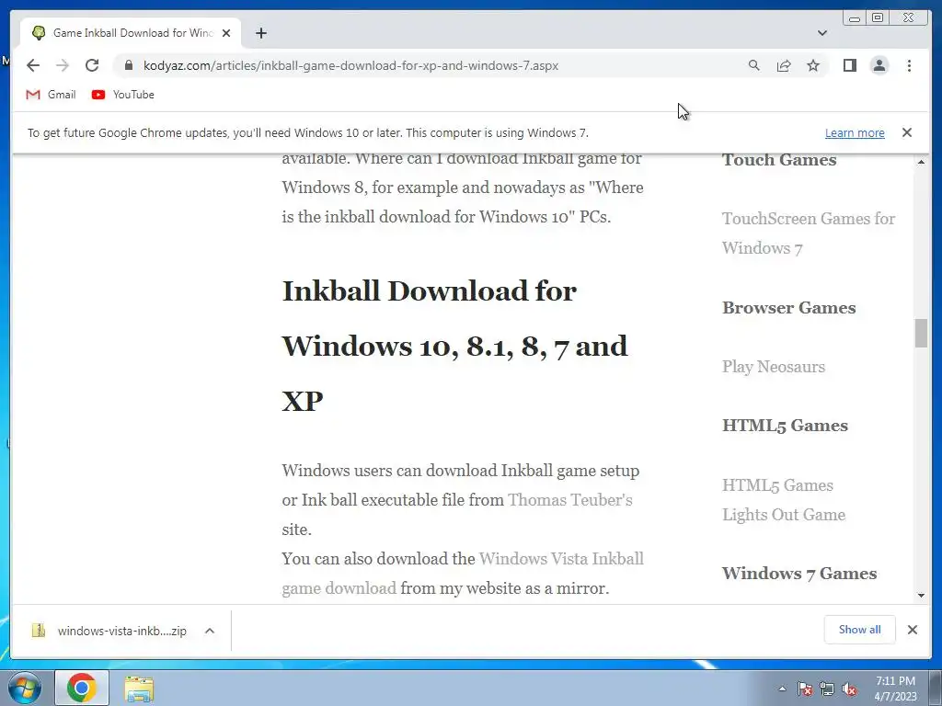Close the downloads bar
Image resolution: width=942 pixels, height=706 pixels.
[913, 629]
